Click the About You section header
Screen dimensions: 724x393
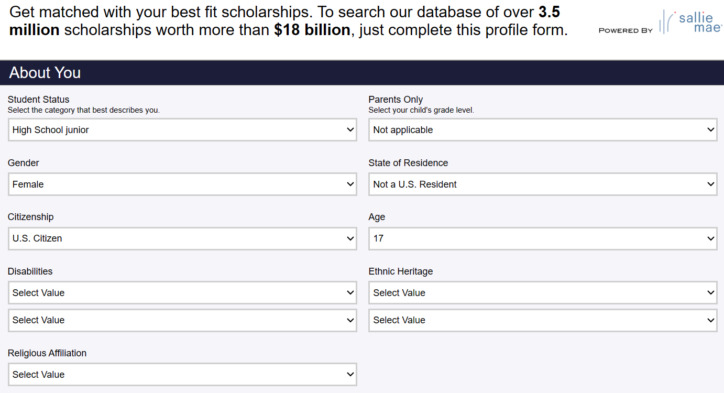pyautogui.click(x=45, y=72)
